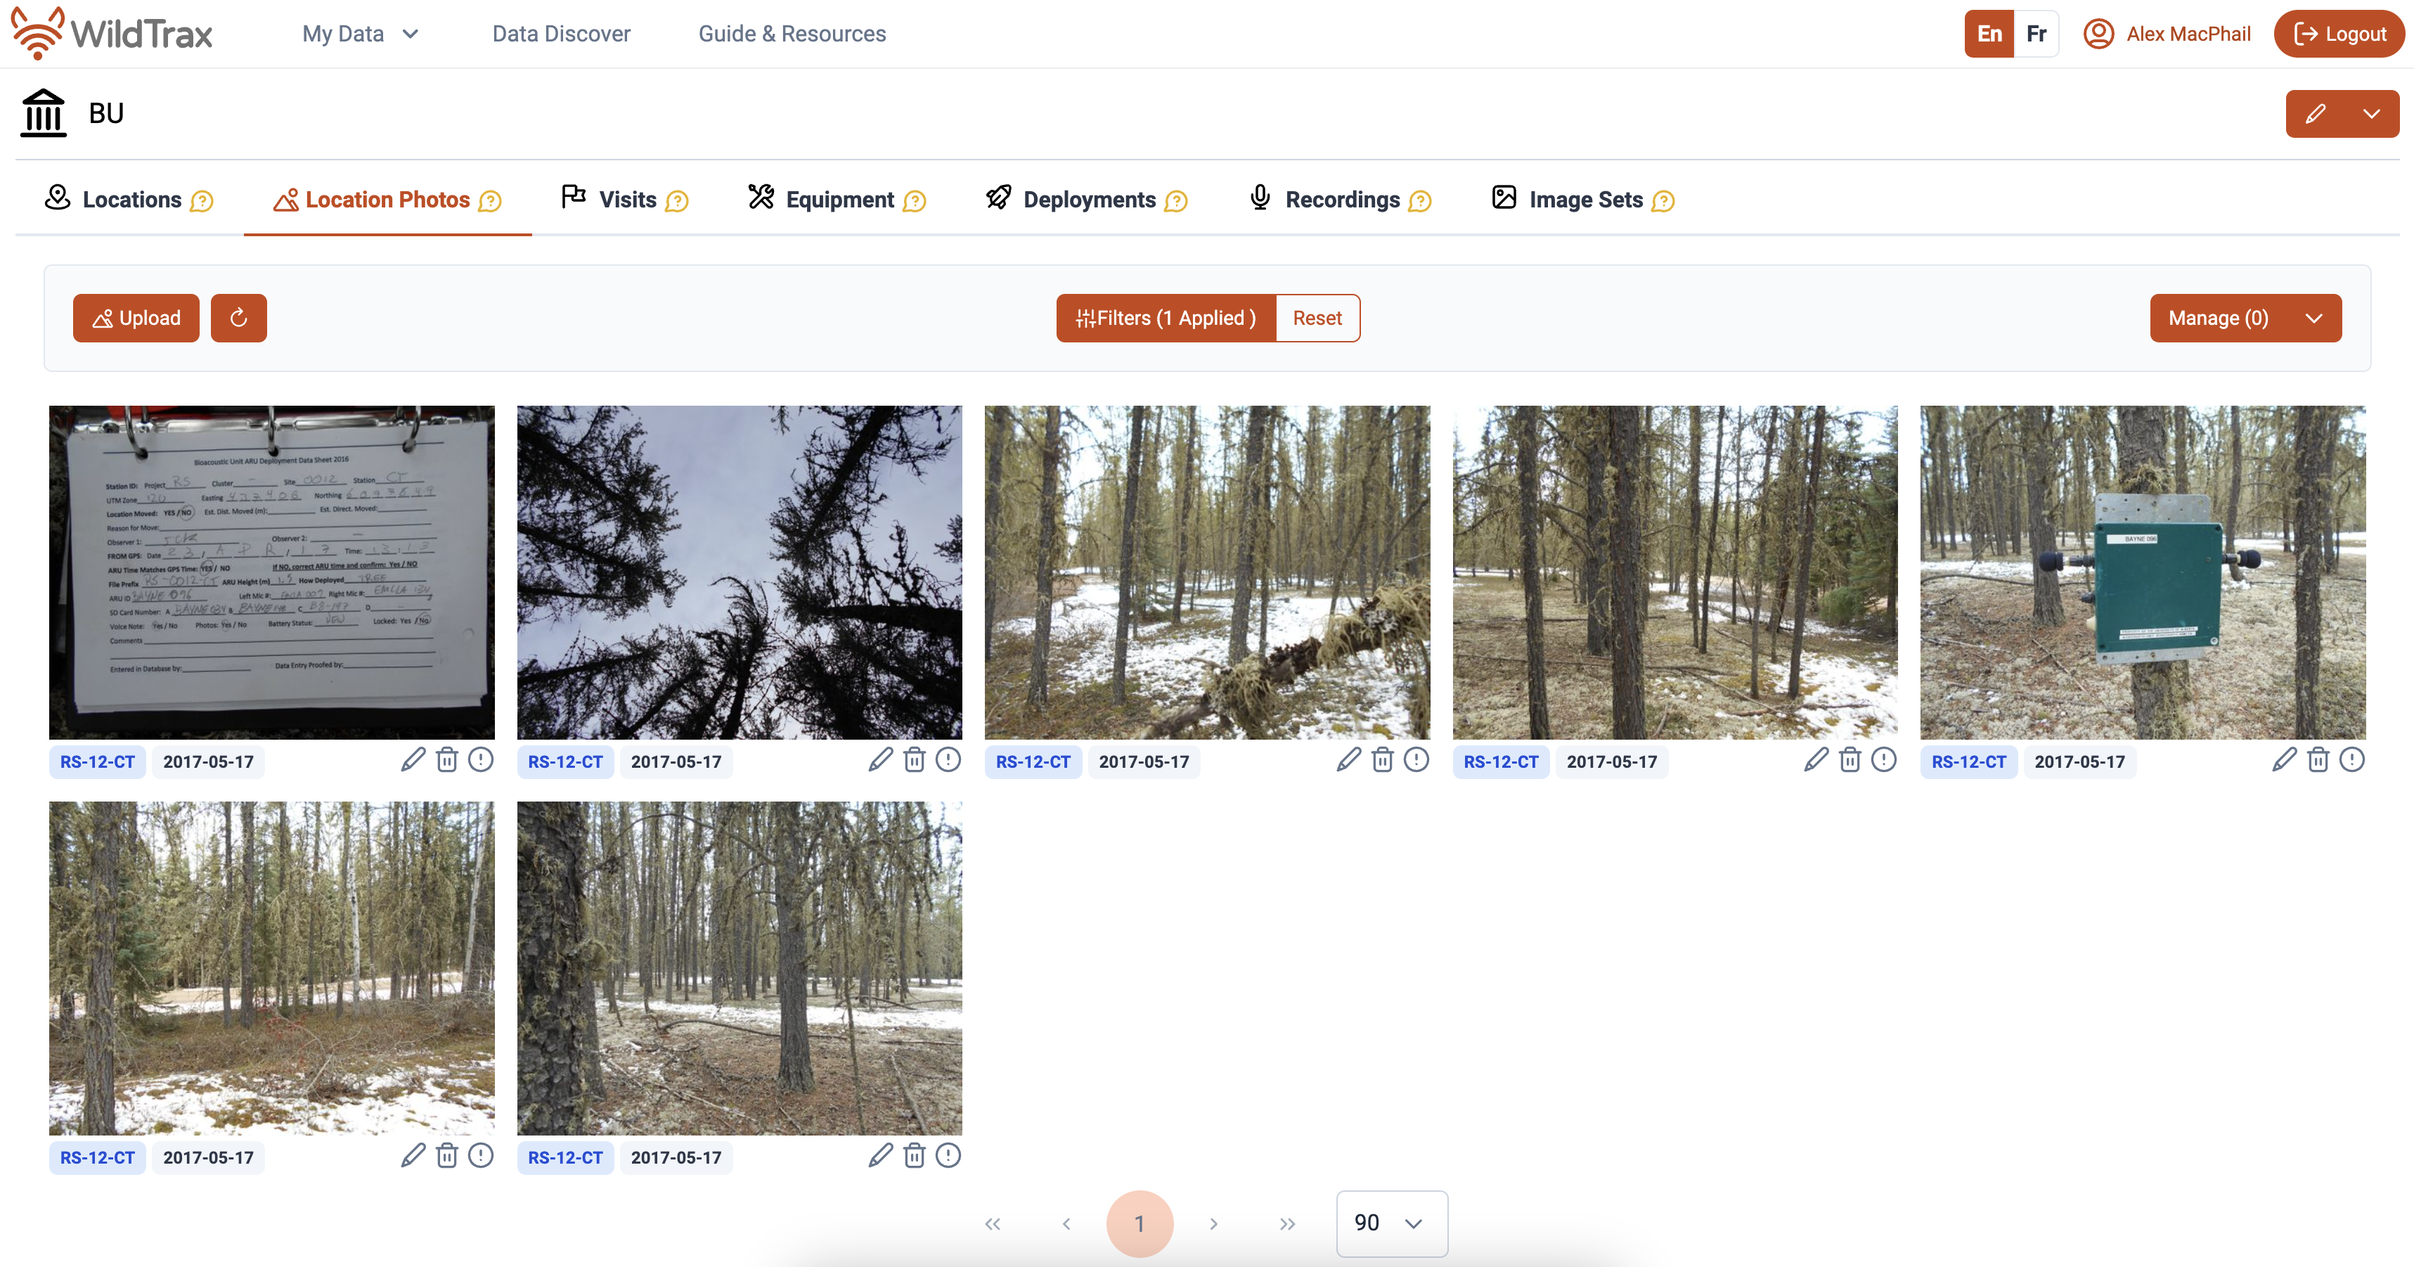Reset the applied filters
This screenshot has height=1267, width=2414.
1317,318
